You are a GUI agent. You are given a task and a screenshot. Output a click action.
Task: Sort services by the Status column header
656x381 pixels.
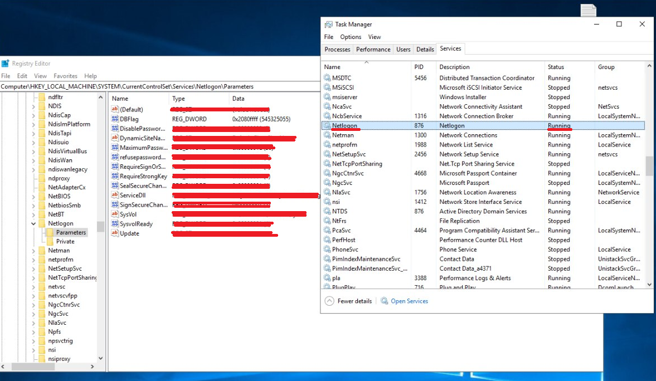[x=570, y=67]
